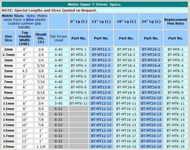Click part number BT-MT18-17
Screen dimensions: 190x150
126,136
